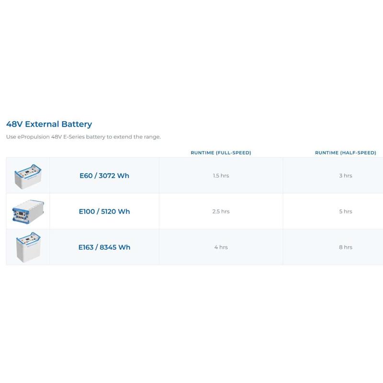Screen dimensions: 383x383
Task: Select the 5 hrs runtime cell
Action: point(345,212)
